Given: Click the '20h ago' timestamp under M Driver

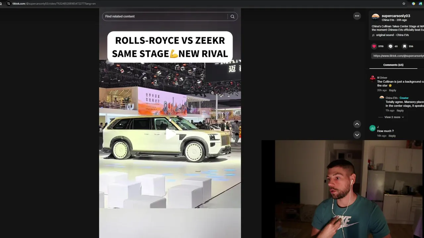Looking at the screenshot, I should tap(382, 90).
